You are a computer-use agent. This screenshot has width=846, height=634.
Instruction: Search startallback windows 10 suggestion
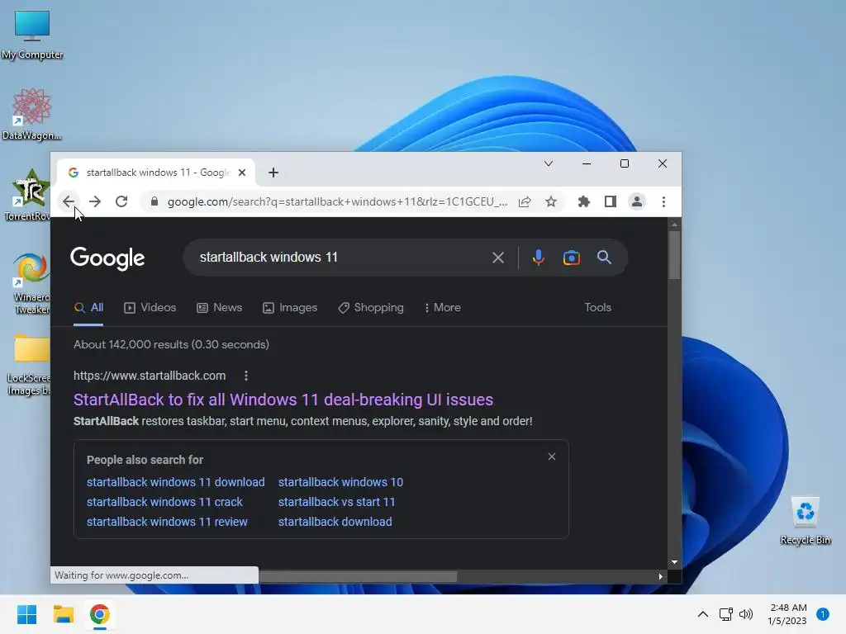pyautogui.click(x=340, y=482)
